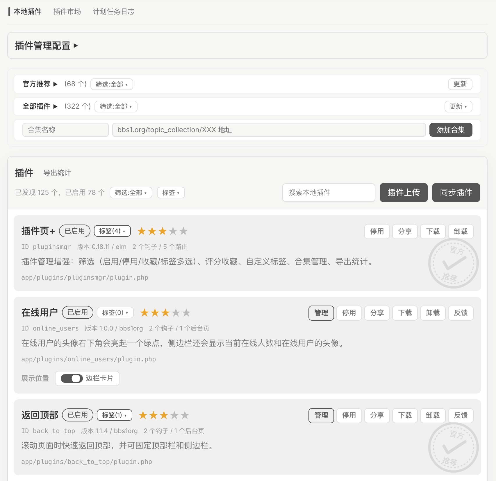Image resolution: width=496 pixels, height=481 pixels.
Task: Click 更新 button for 官方推荐
Action: point(460,84)
